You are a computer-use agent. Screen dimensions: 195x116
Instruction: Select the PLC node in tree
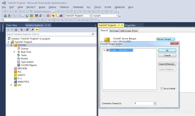pyautogui.click(x=20, y=72)
